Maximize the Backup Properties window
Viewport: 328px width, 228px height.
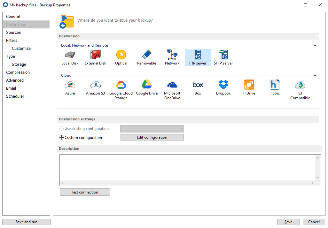click(306, 5)
